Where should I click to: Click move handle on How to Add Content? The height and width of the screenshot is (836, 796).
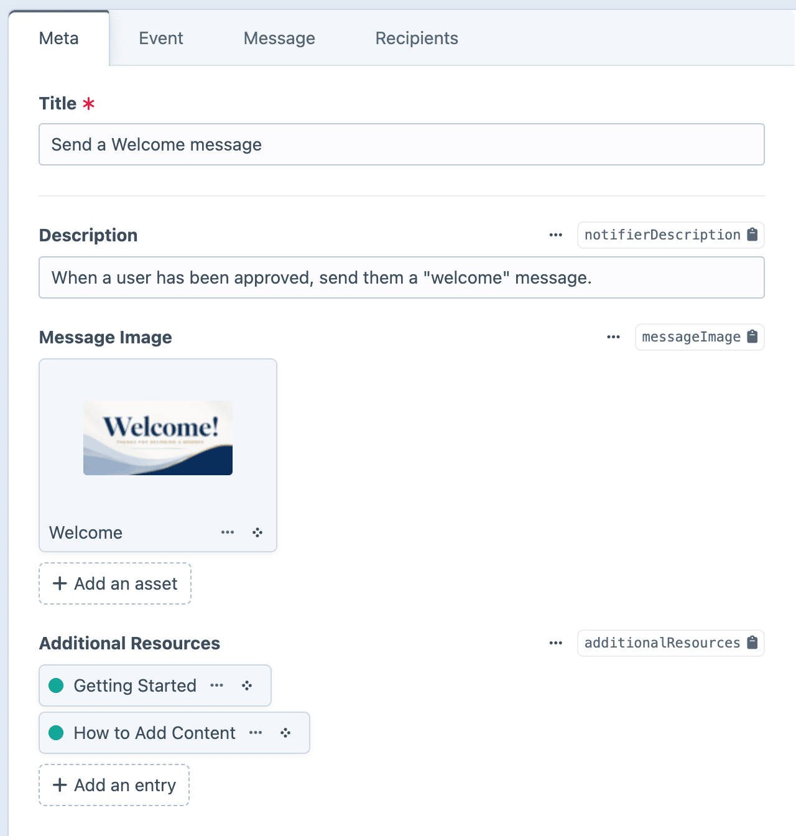pyautogui.click(x=285, y=733)
